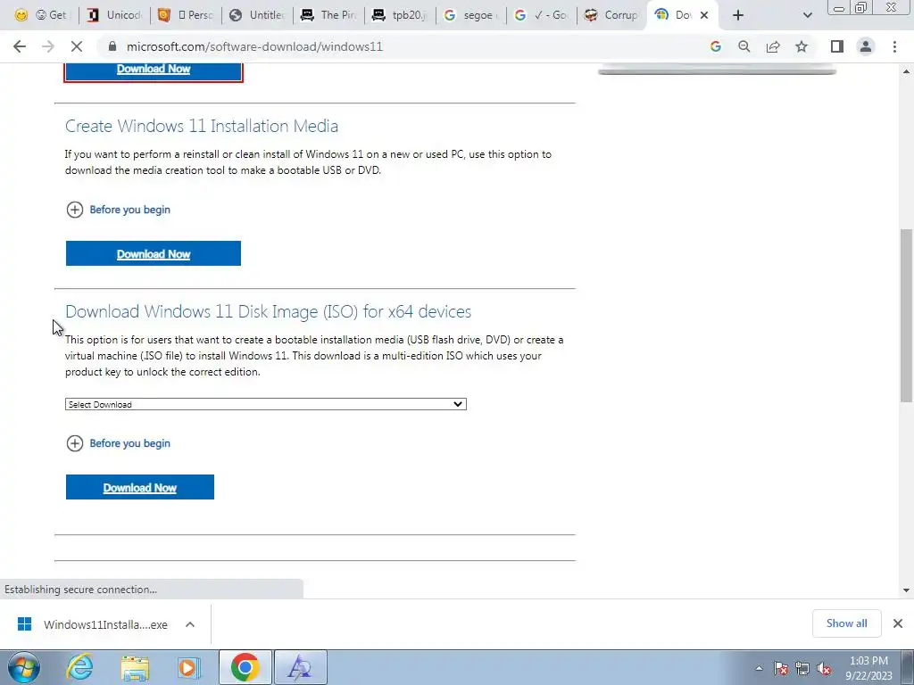Expand Before you begin under Installation Media

pyautogui.click(x=119, y=210)
